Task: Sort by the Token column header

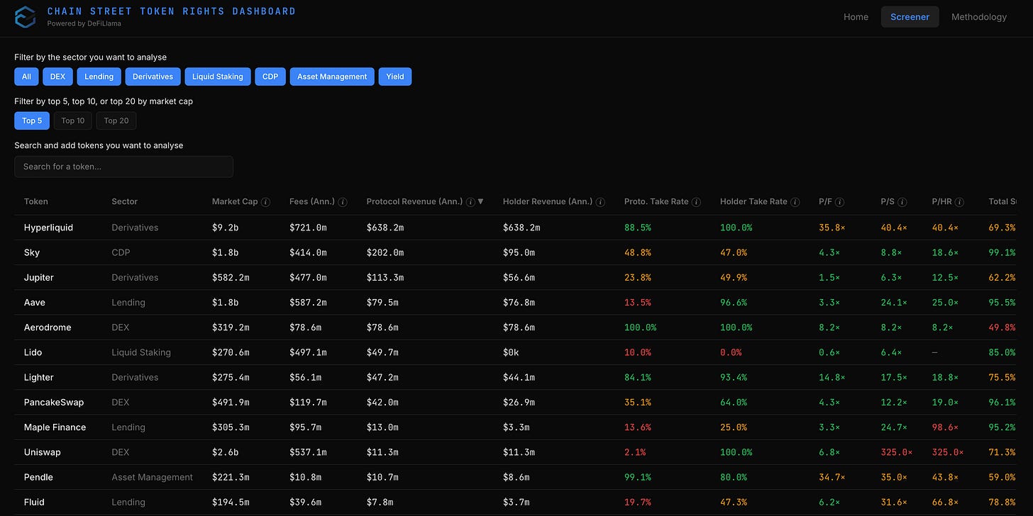Action: [36, 201]
